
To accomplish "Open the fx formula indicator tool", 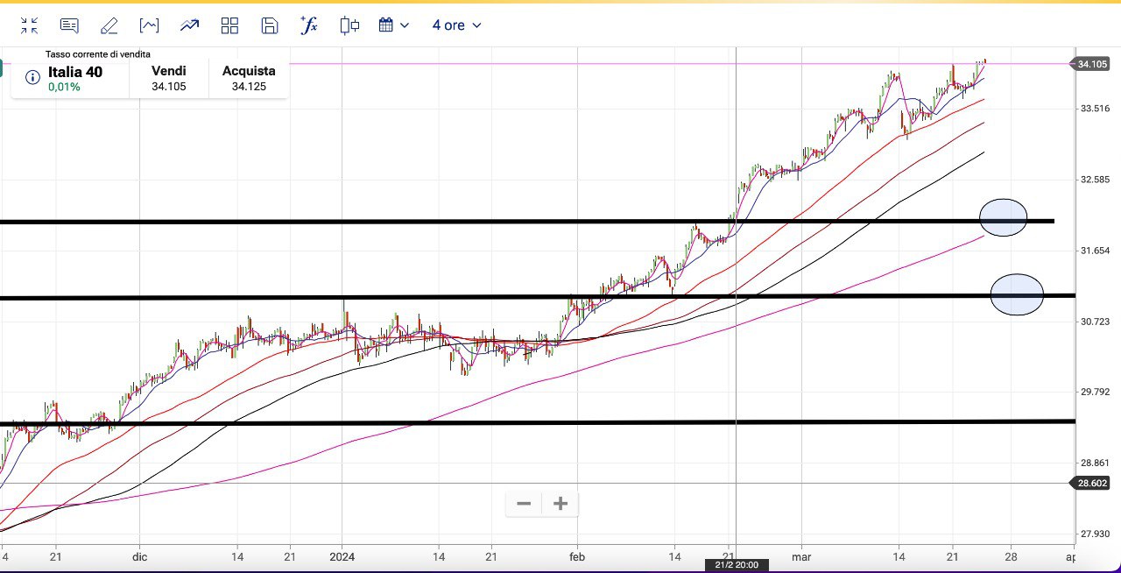I will point(309,25).
